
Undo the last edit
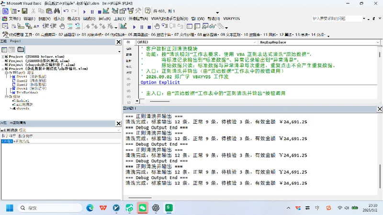[x=66, y=11]
